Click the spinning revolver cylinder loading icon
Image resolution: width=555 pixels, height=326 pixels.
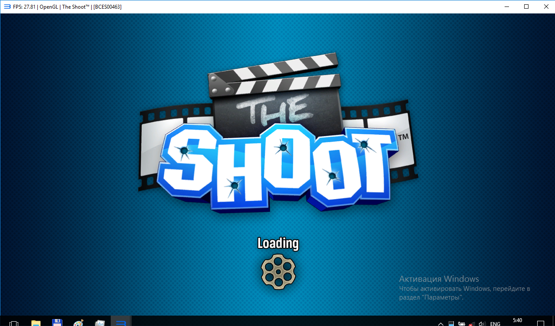click(278, 271)
